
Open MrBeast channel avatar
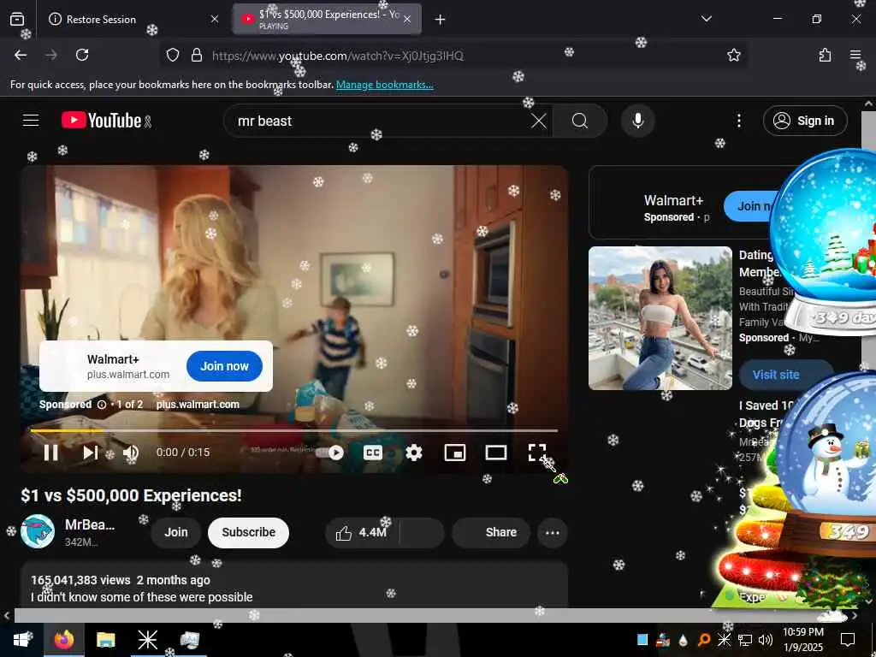click(x=38, y=531)
